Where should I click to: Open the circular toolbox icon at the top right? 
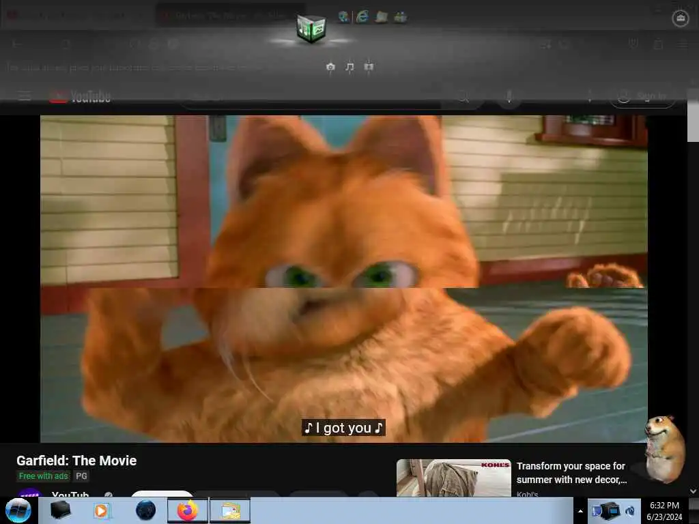tap(681, 18)
